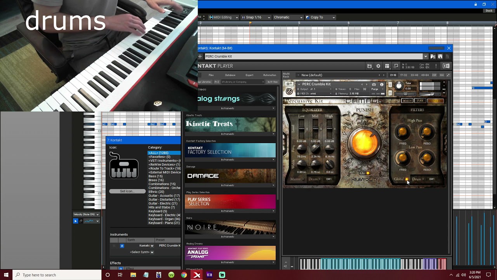Click the previous instrument preset arrow
Viewport: 497px width, 280px height.
pyautogui.click(x=362, y=84)
